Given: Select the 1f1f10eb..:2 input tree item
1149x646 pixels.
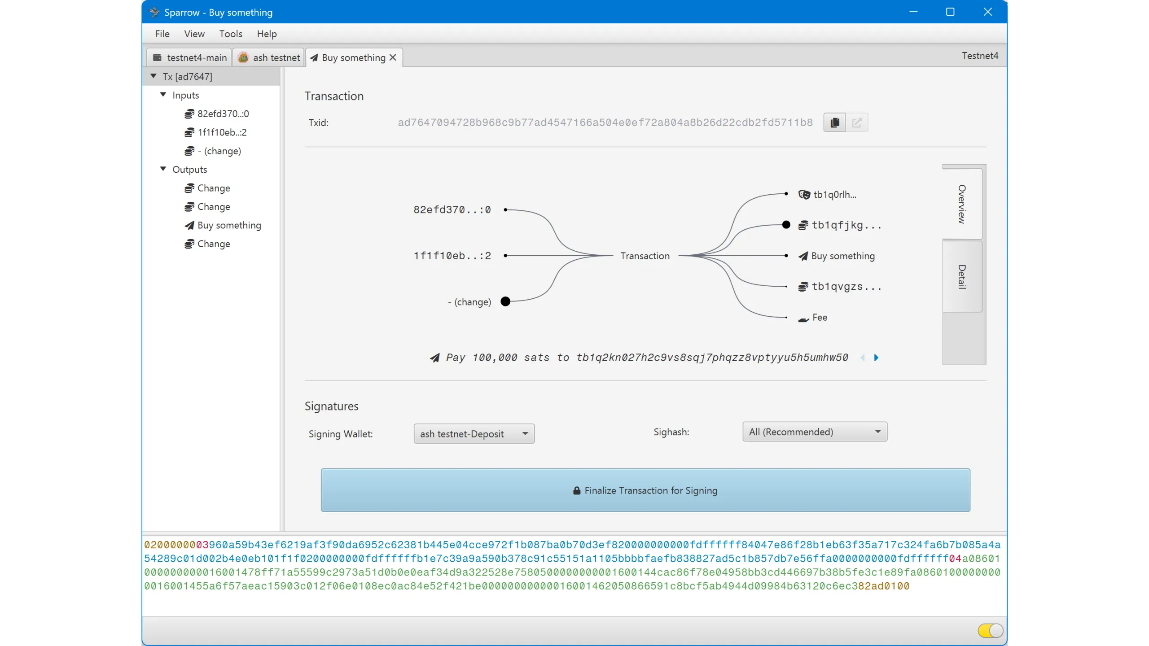Looking at the screenshot, I should 222,132.
